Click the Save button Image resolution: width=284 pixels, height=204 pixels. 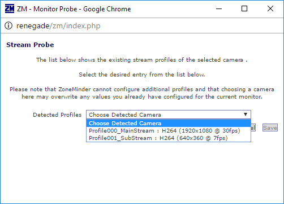[270, 127]
